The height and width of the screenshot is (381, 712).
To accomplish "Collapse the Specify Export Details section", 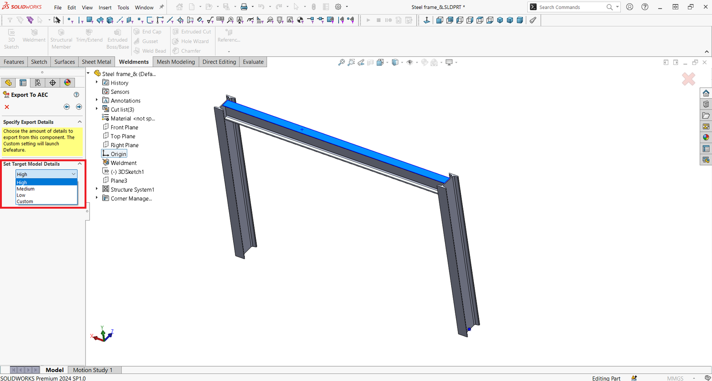I will point(80,122).
